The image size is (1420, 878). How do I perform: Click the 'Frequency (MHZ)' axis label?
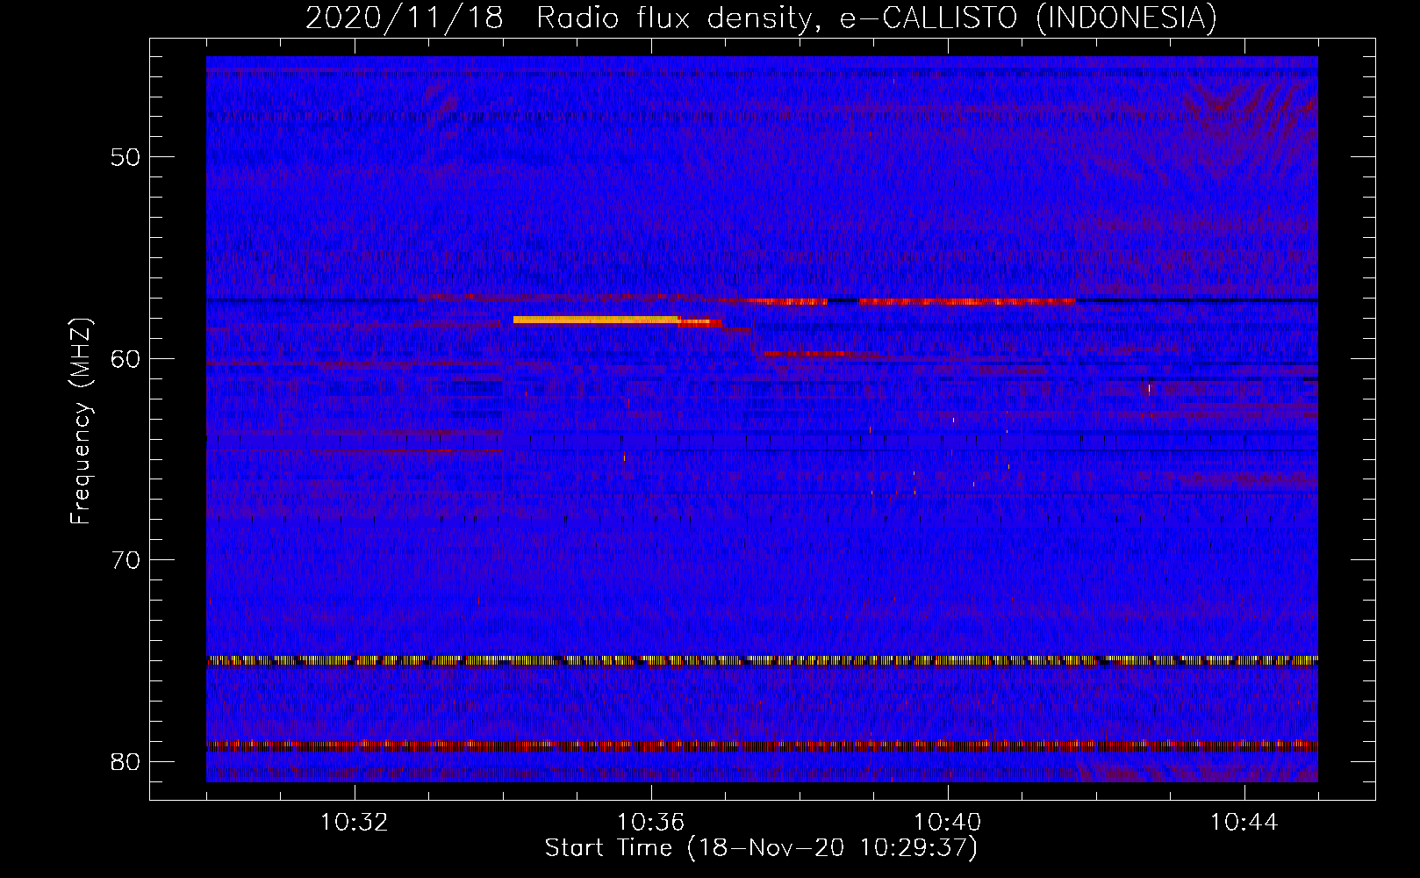(80, 421)
